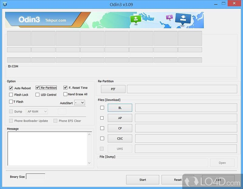Minimize the Odin3 window
The width and height of the screenshot is (243, 189).
216,4
